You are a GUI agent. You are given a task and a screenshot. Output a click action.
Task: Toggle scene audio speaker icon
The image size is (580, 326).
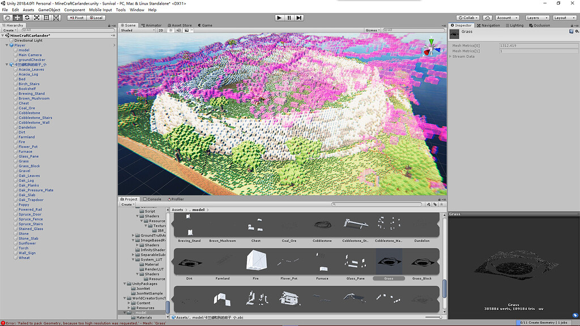178,31
